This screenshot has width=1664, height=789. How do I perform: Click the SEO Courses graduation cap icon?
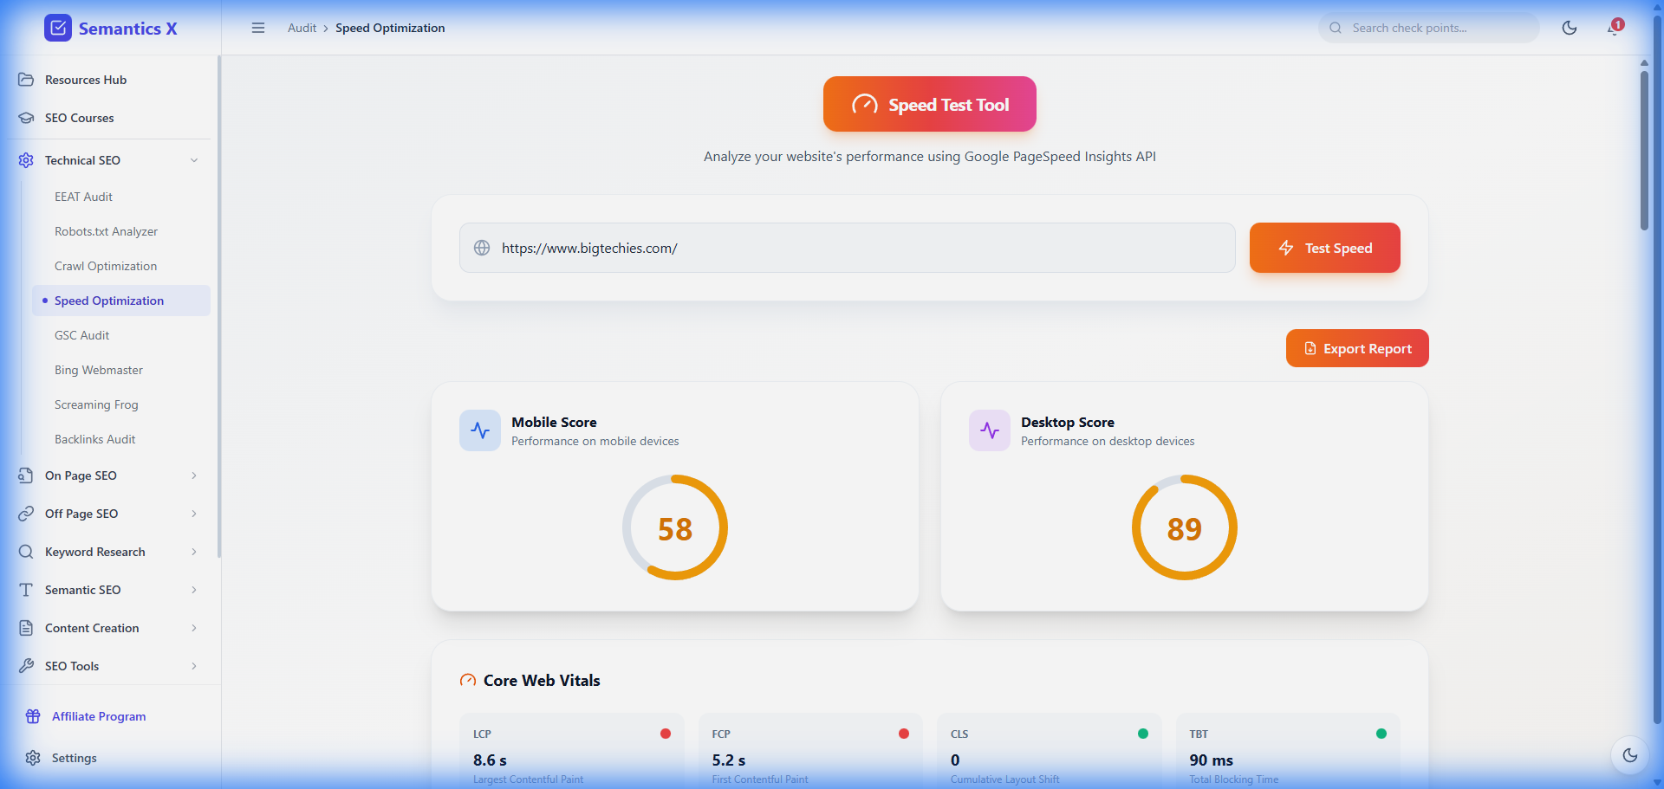pos(26,118)
